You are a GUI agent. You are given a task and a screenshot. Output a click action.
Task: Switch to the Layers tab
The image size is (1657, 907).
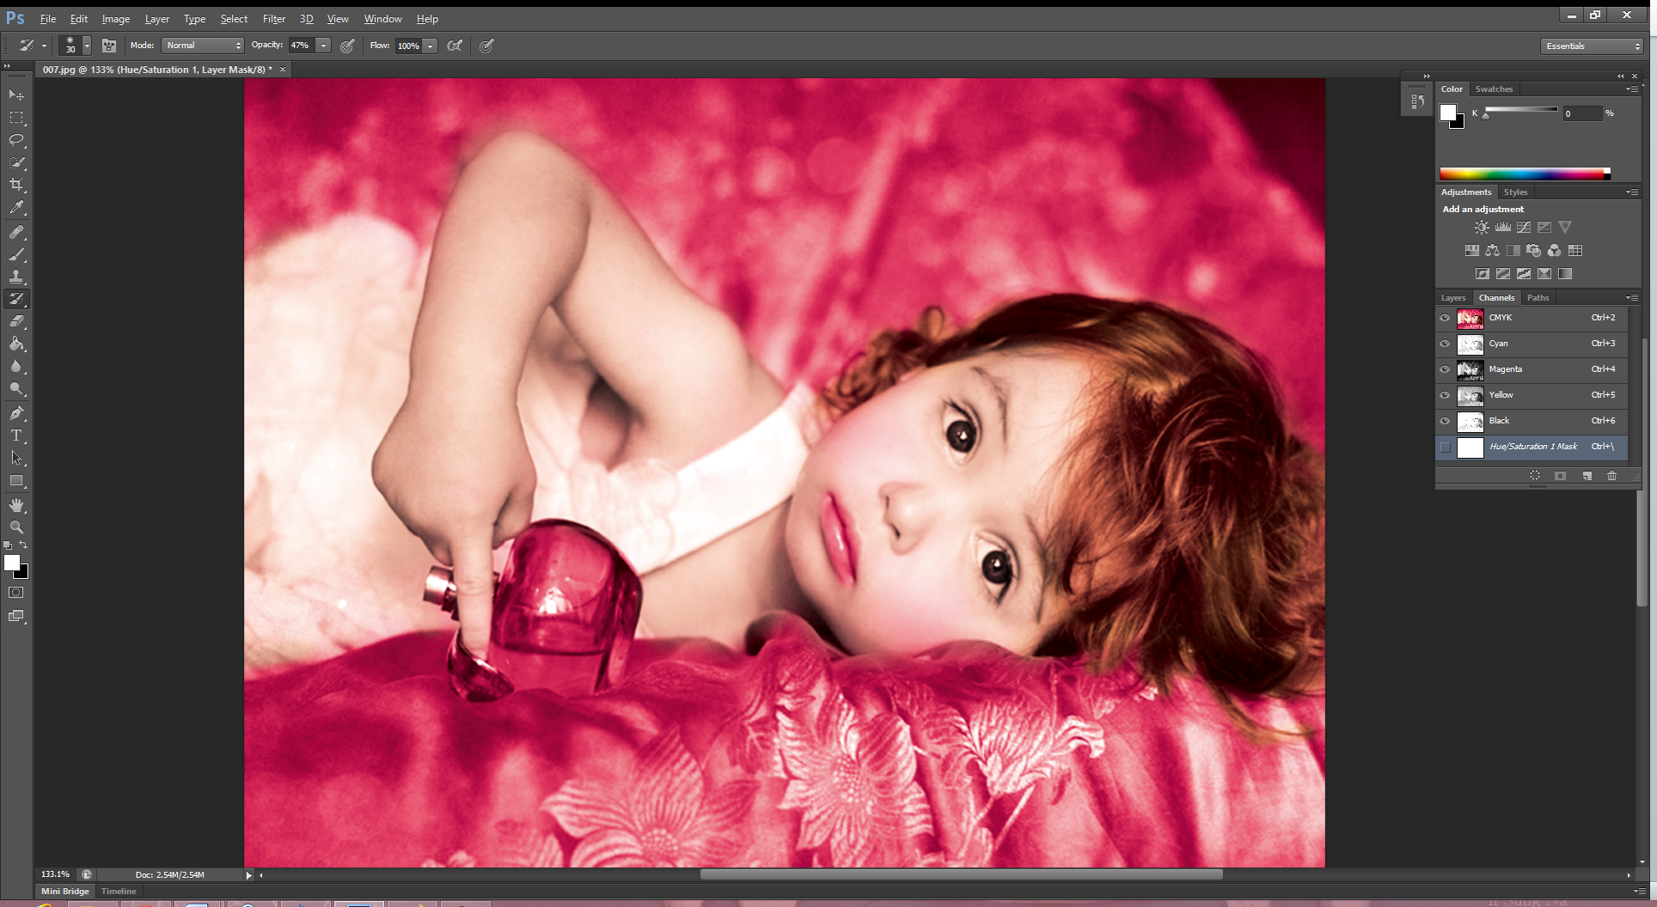click(x=1453, y=298)
